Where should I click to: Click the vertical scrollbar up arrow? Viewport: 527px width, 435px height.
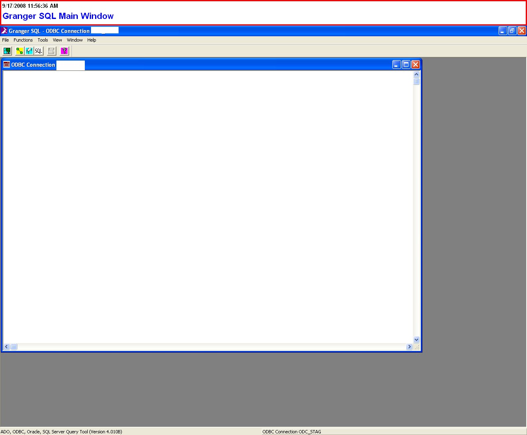point(416,75)
